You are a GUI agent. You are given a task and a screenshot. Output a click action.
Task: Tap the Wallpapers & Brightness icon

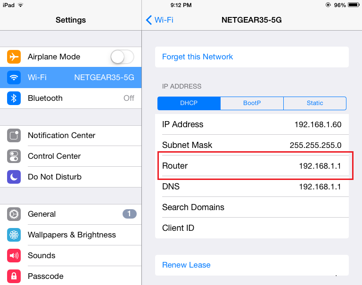[x=14, y=235]
